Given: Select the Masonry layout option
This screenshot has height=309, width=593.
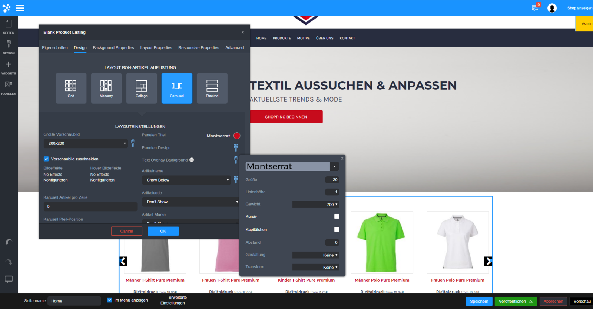Looking at the screenshot, I should pos(106,88).
